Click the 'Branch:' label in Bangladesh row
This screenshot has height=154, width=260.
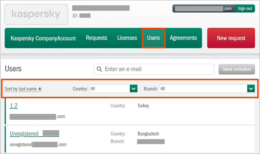tap(118, 142)
